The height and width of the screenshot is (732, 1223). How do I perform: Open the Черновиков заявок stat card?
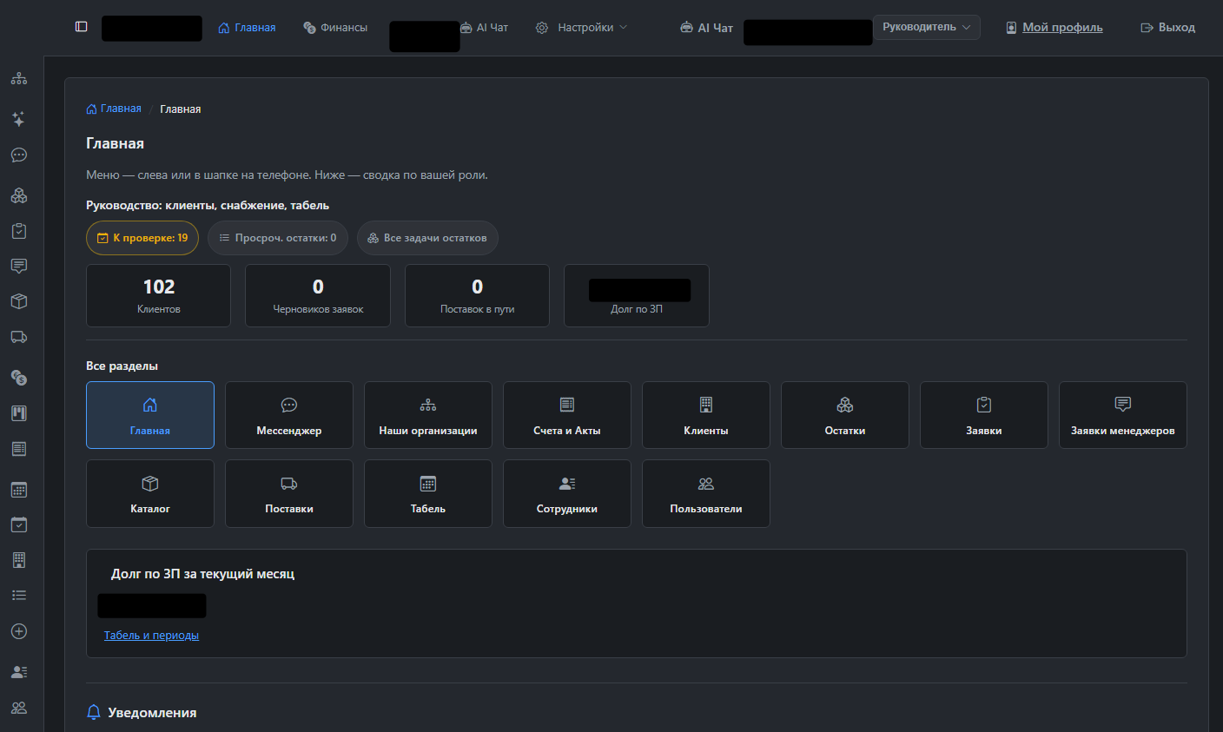click(318, 296)
